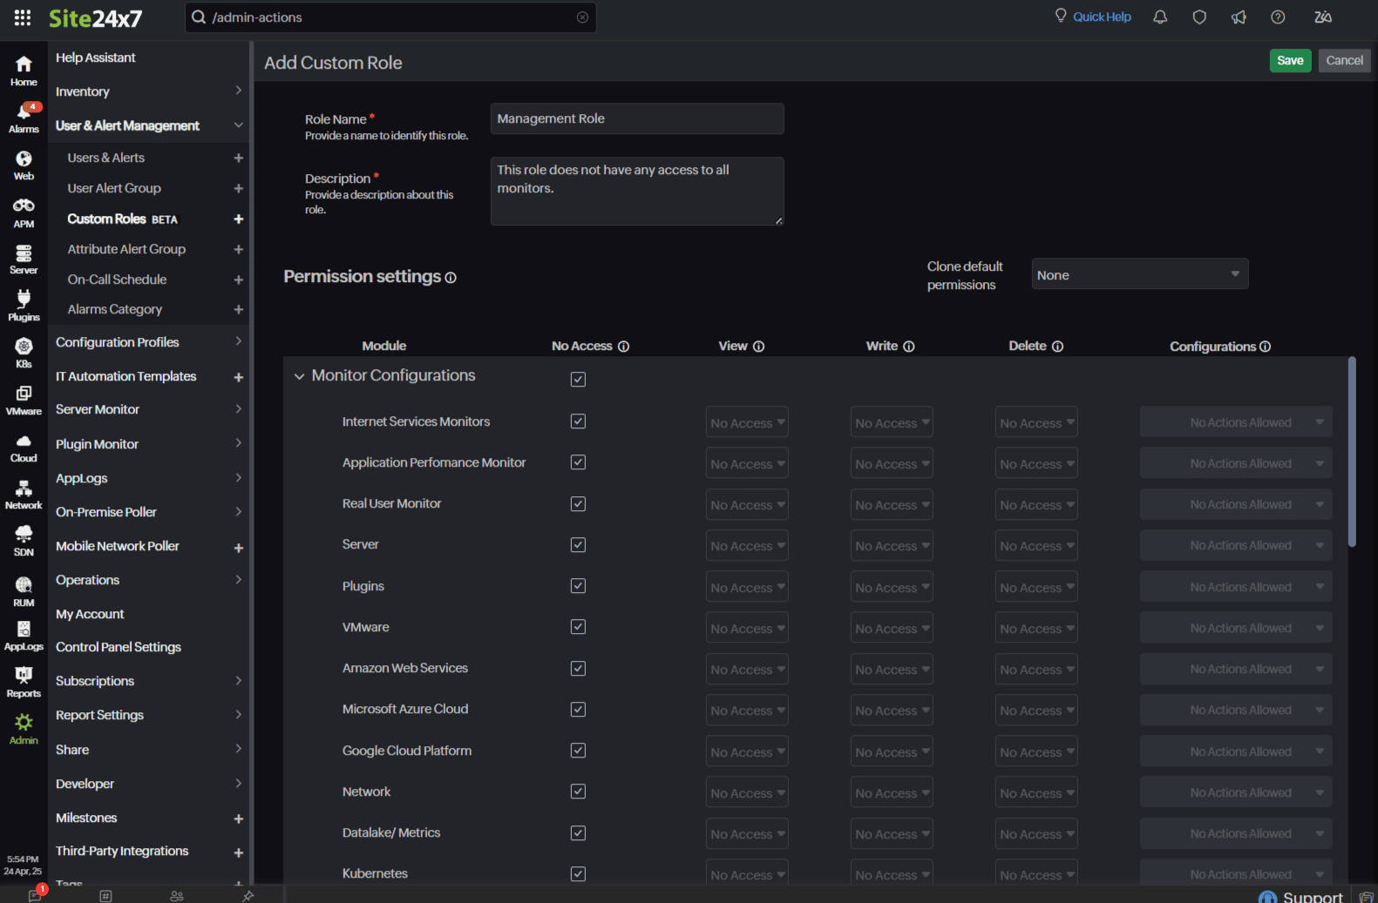Open the Admin gear icon
1378x903 pixels.
point(24,729)
